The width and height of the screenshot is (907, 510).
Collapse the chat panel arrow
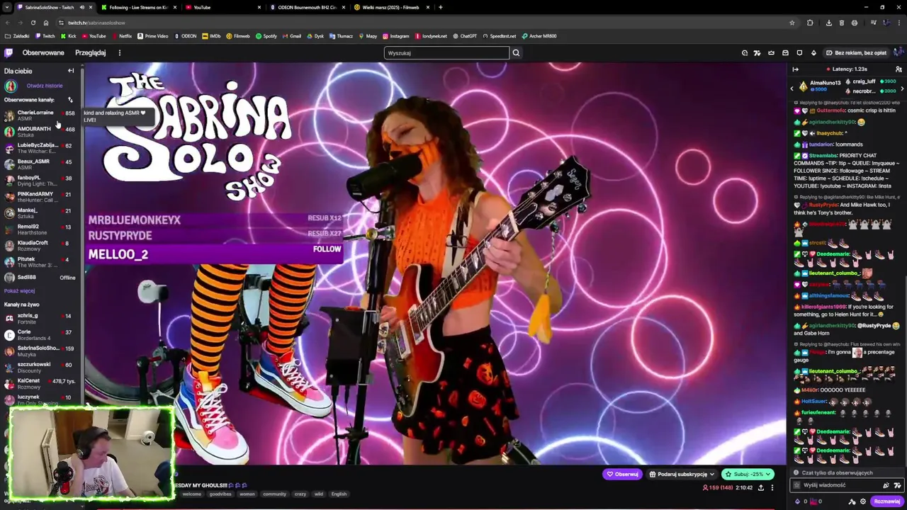(795, 69)
